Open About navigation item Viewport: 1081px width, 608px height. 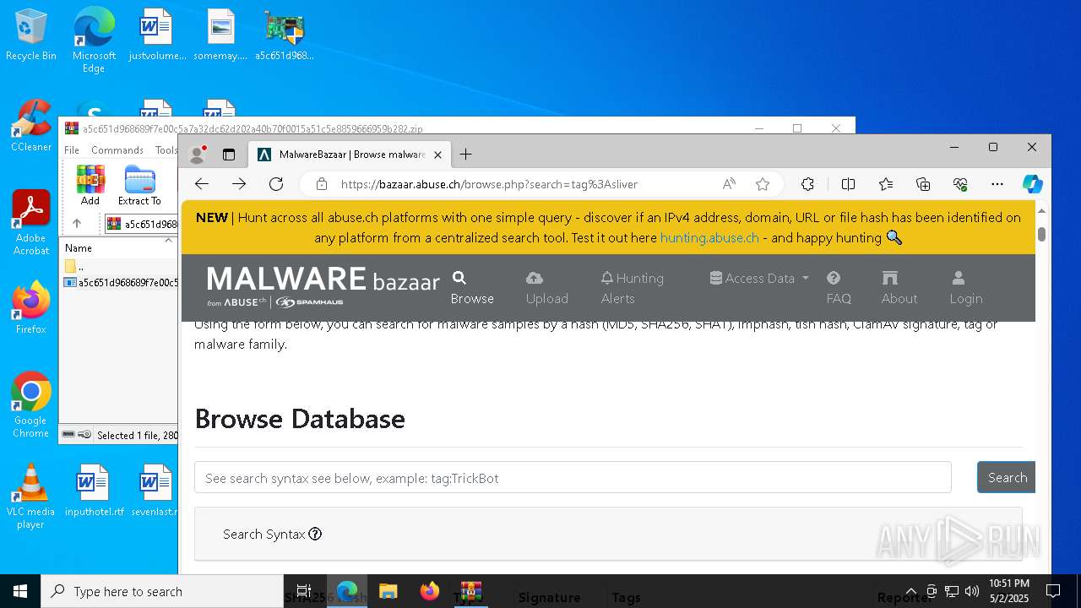(899, 288)
